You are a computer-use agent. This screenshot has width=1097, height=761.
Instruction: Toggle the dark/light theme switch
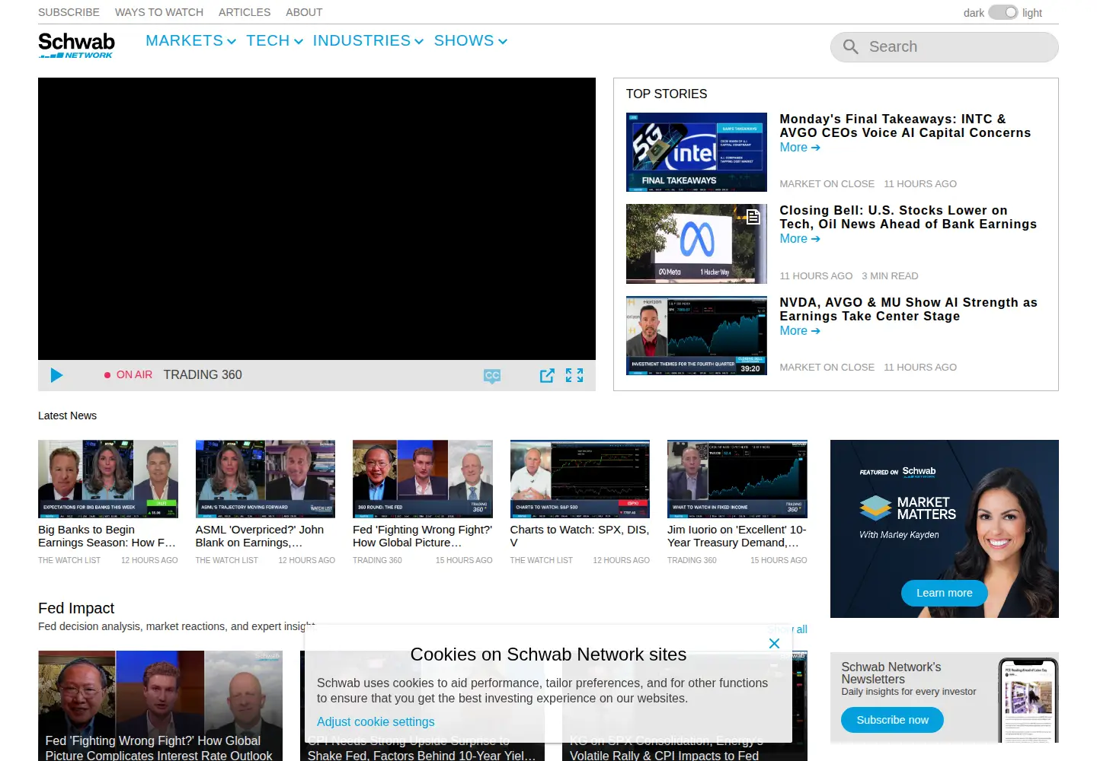1003,12
